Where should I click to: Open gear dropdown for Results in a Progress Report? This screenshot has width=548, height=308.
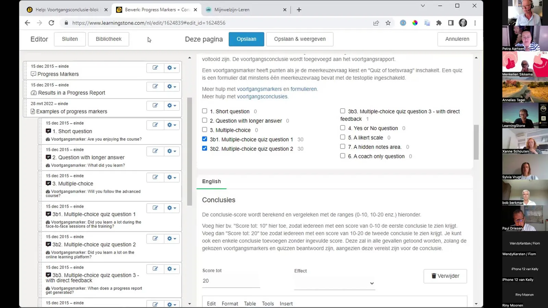point(172,87)
